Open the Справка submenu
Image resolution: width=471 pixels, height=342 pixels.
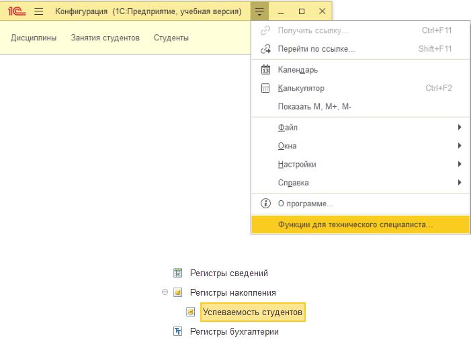coord(360,183)
